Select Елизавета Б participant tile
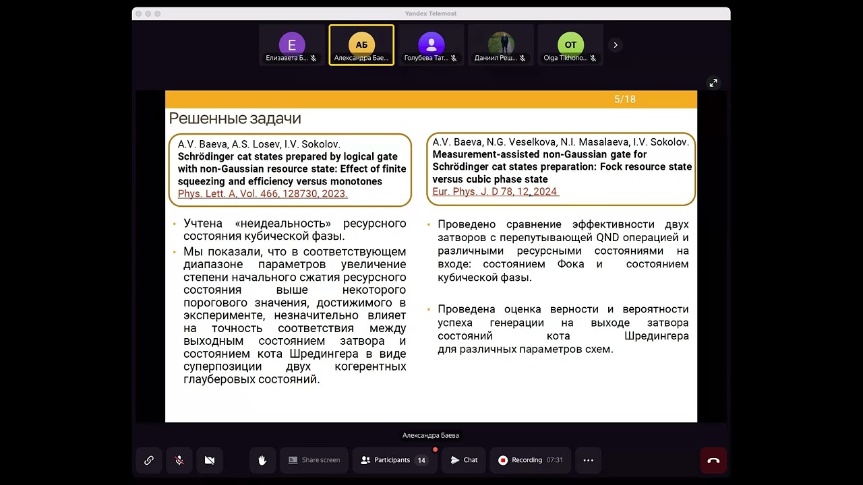 292,45
